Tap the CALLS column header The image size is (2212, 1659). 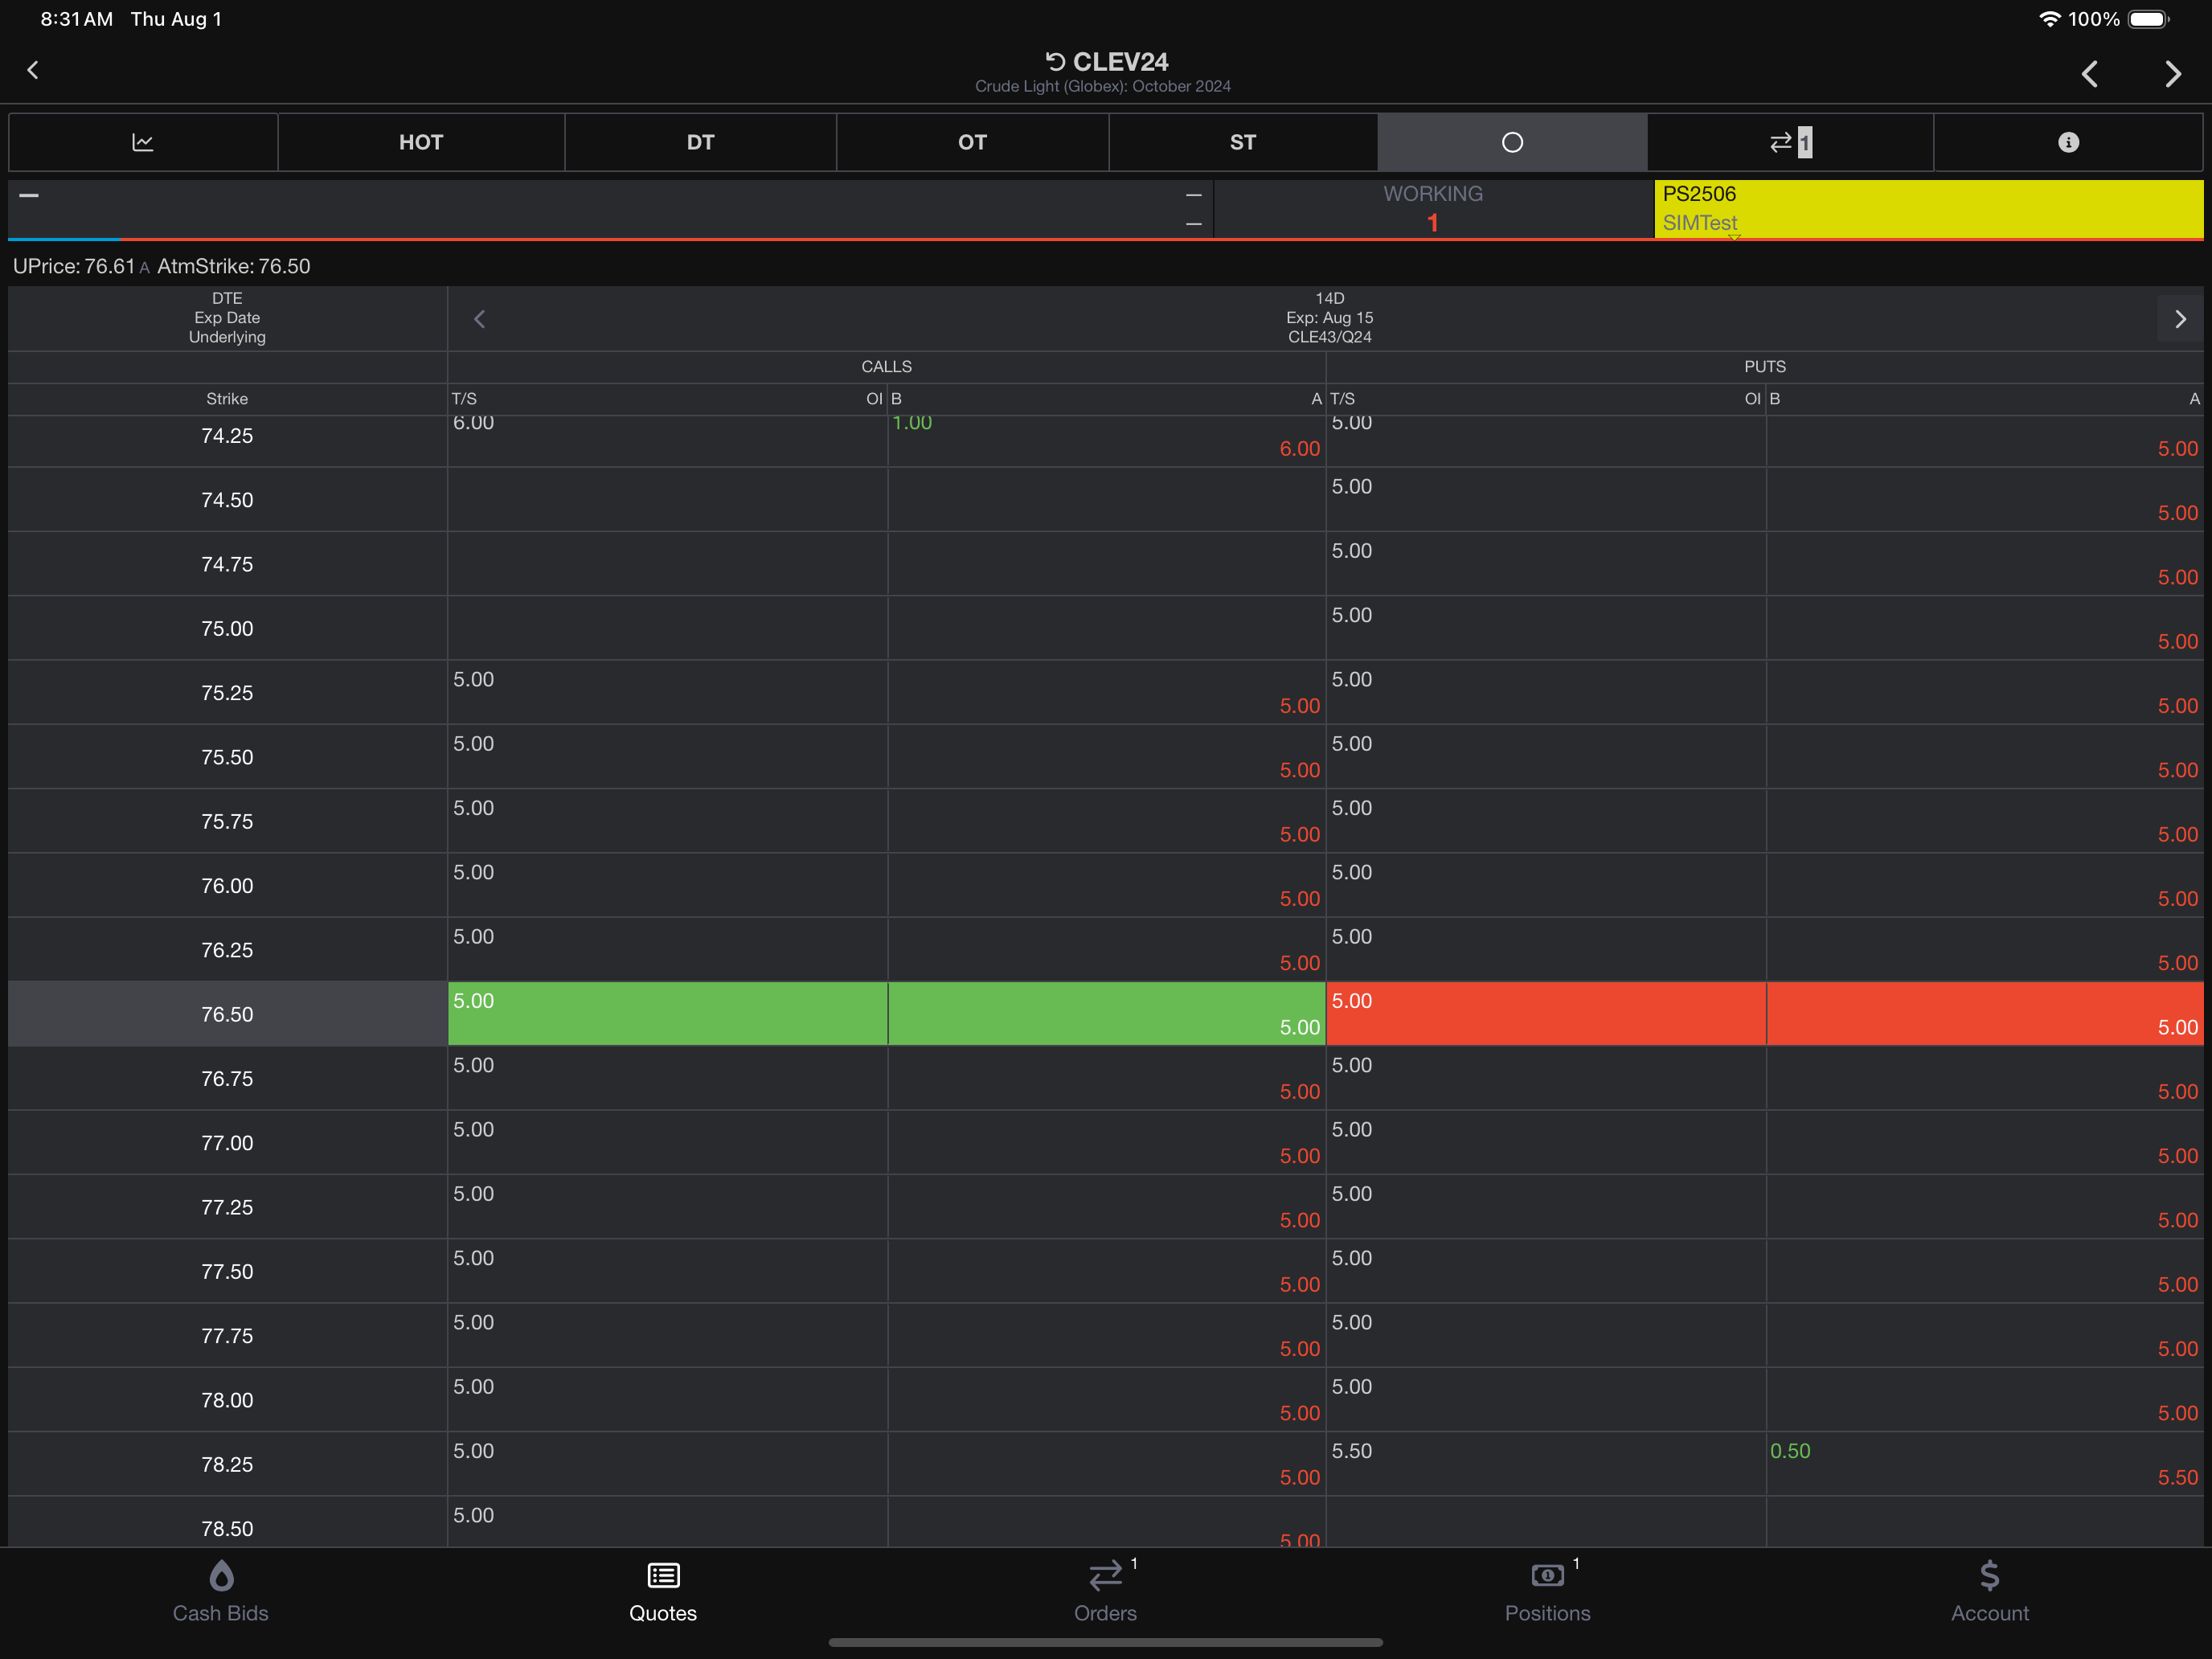pos(886,367)
